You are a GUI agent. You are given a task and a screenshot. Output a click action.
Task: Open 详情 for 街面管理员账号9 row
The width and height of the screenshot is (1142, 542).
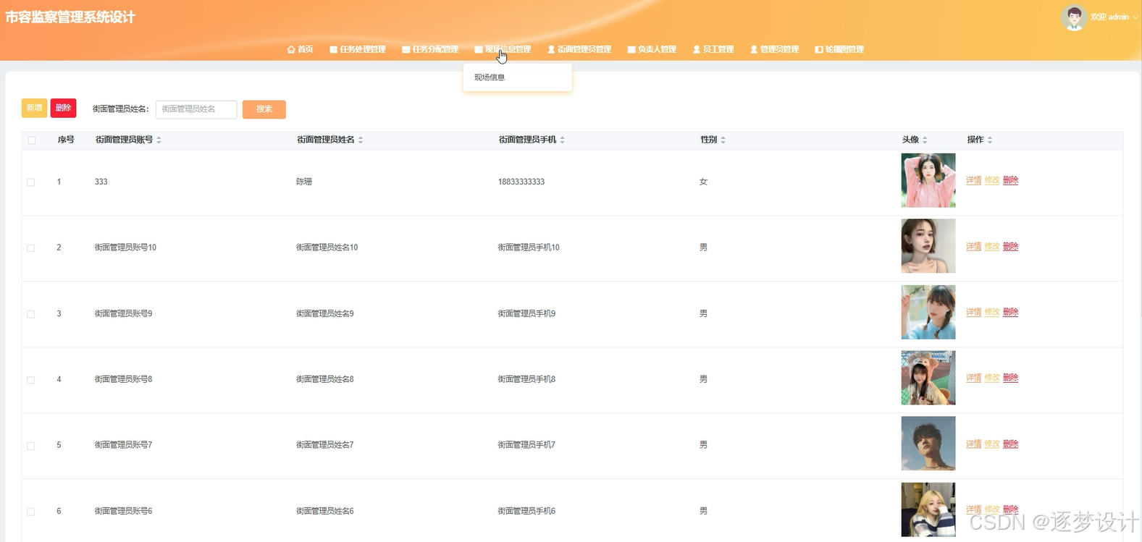coord(974,313)
